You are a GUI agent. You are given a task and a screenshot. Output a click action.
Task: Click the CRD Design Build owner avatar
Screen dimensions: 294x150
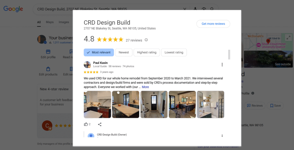coord(91,135)
